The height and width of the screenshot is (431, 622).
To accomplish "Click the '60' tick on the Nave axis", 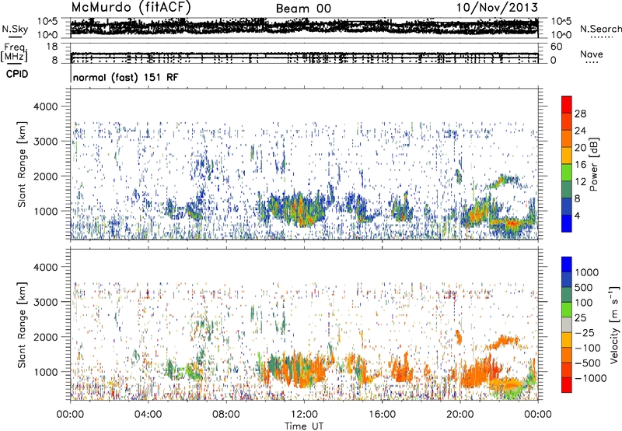I will point(556,47).
